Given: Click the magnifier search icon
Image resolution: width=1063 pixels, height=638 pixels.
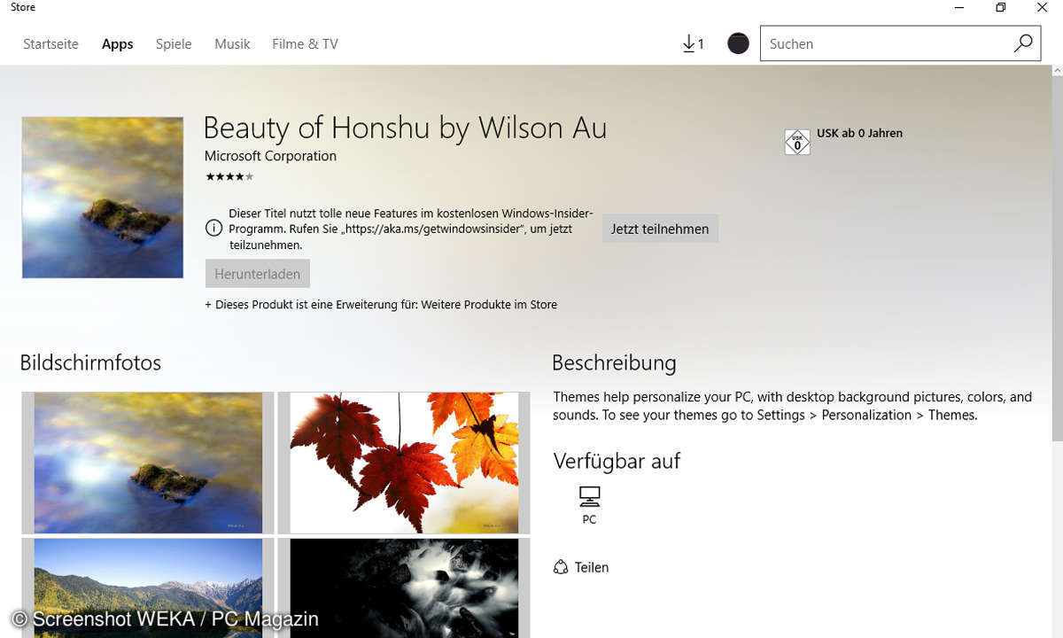Looking at the screenshot, I should 1023,43.
